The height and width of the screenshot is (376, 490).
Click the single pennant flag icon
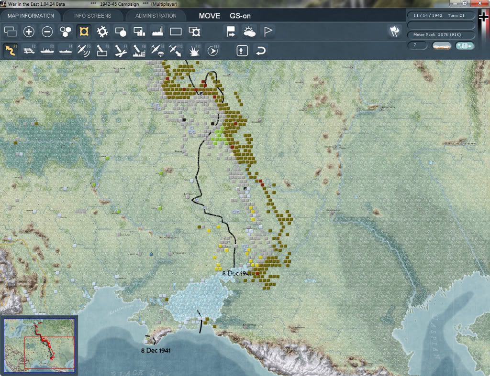268,32
